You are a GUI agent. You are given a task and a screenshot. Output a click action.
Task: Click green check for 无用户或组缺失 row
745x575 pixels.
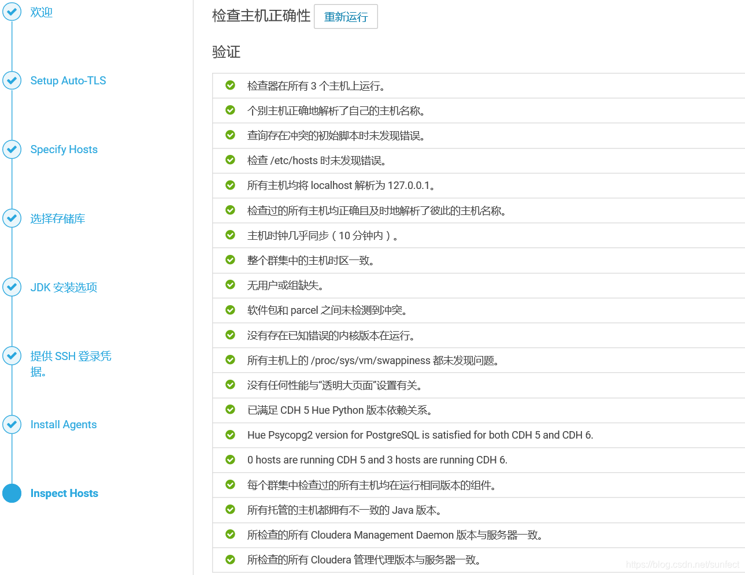230,284
